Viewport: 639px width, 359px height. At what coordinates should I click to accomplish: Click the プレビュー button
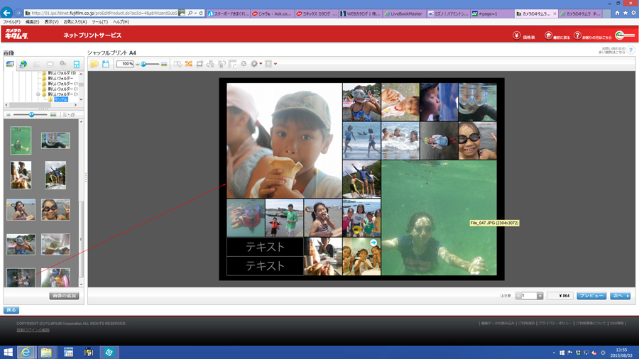click(x=591, y=296)
